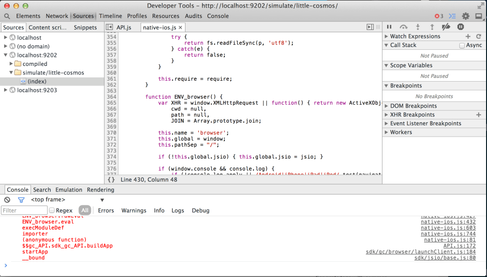The image size is (487, 277).
Task: Show only Errors in console
Action: [x=106, y=210]
